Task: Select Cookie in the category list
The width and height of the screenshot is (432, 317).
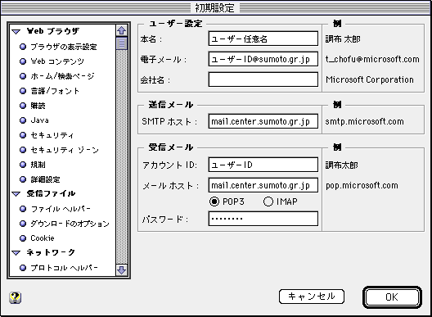Action: coord(43,238)
